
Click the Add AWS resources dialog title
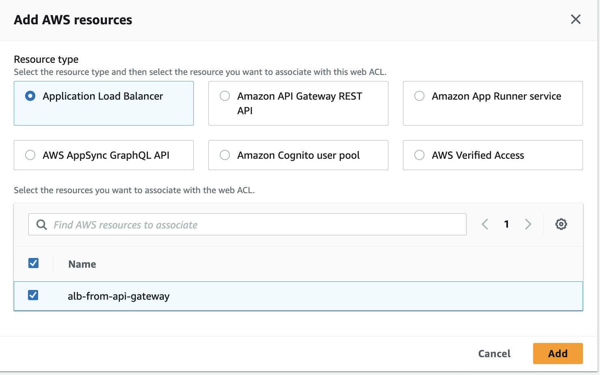(x=73, y=19)
